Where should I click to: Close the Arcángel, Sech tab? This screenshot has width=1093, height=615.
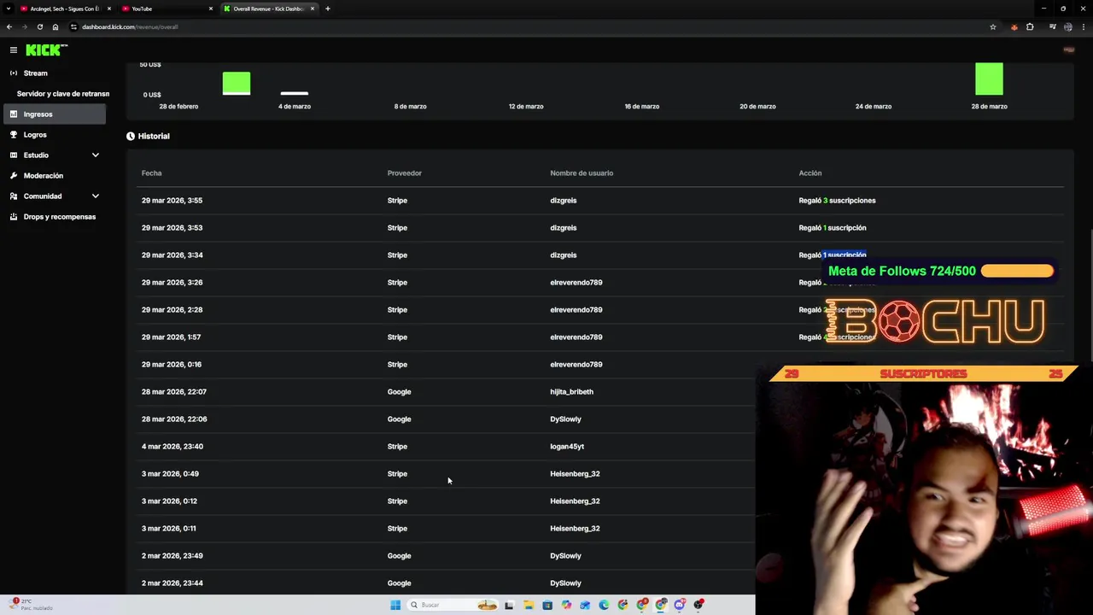coord(109,9)
